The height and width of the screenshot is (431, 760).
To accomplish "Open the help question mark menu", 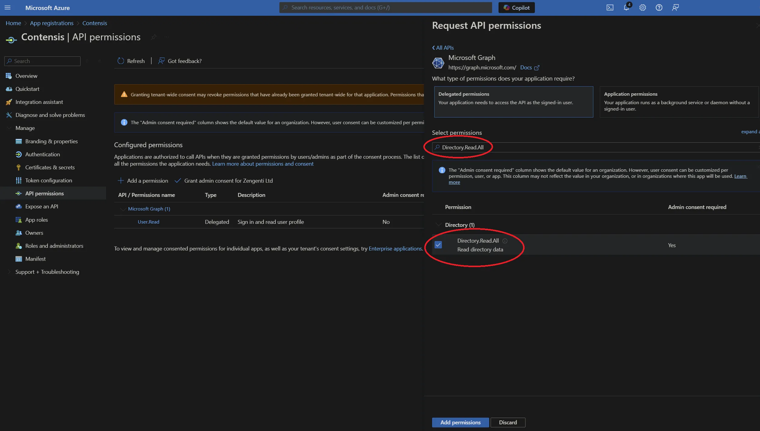I will click(x=659, y=8).
